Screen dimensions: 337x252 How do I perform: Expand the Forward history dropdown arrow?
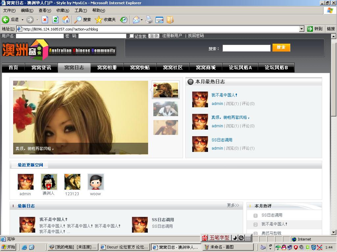coord(37,20)
